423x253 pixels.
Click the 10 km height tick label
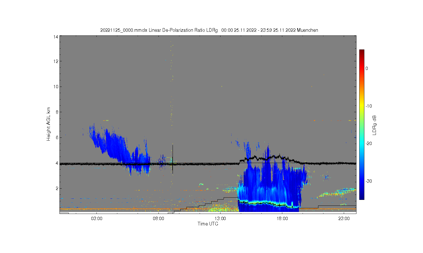(x=56, y=87)
